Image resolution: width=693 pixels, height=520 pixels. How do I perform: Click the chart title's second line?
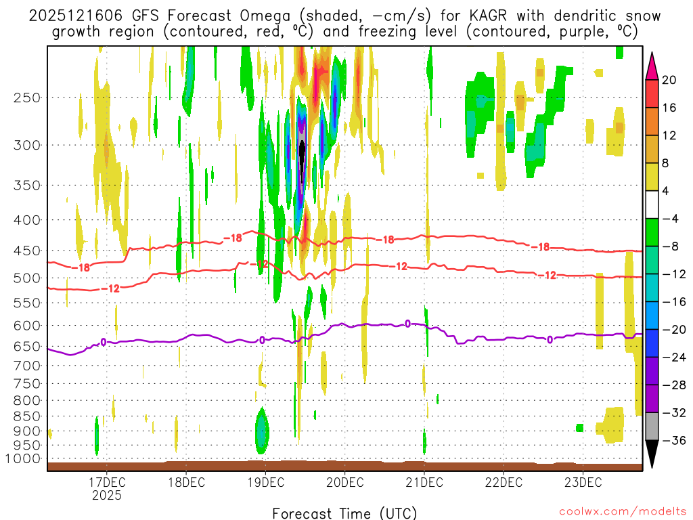pyautogui.click(x=344, y=32)
